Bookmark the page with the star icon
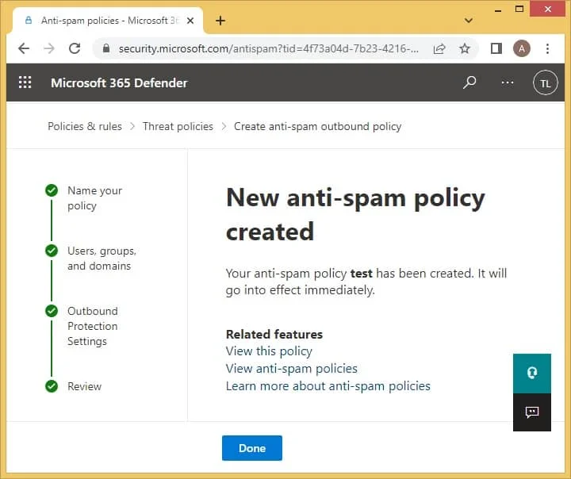 464,48
